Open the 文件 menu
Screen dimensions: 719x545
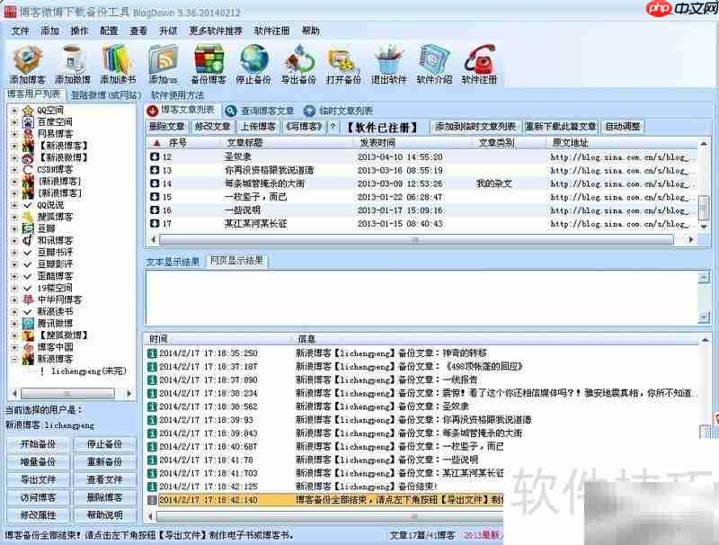(20, 31)
